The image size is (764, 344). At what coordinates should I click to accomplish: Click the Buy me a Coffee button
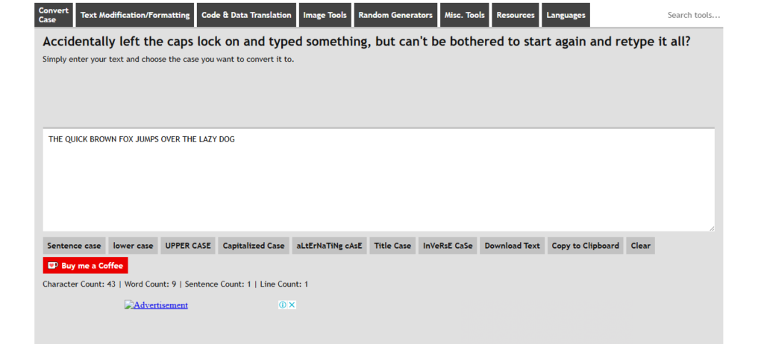(x=85, y=266)
